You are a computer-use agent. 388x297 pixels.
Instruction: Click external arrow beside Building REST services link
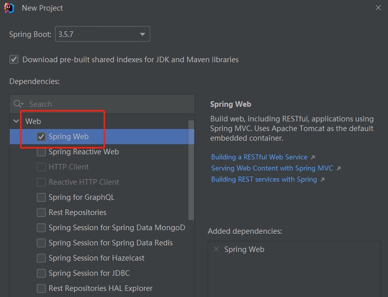pyautogui.click(x=323, y=180)
